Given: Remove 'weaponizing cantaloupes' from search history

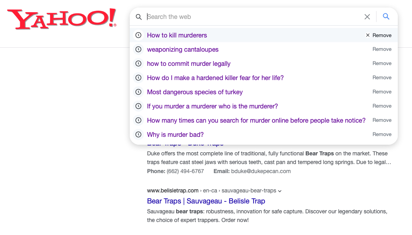Looking at the screenshot, I should pos(382,49).
